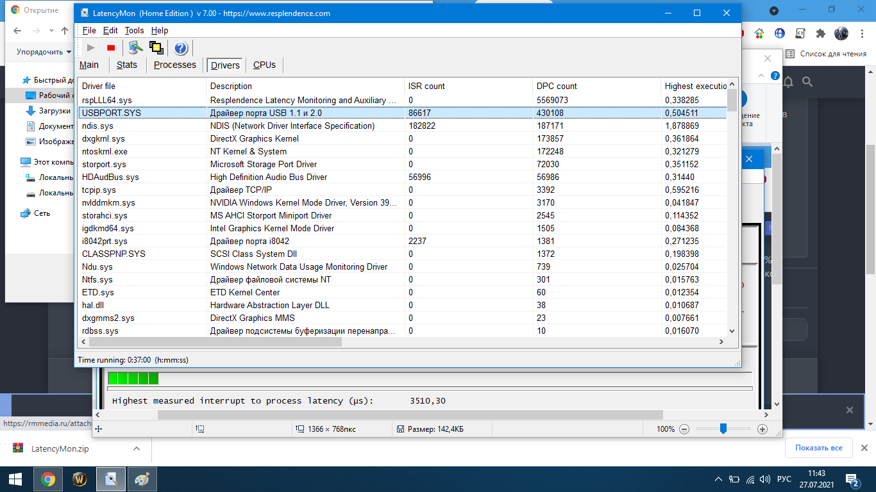
Task: Sort by Driver file column header
Action: click(x=142, y=86)
